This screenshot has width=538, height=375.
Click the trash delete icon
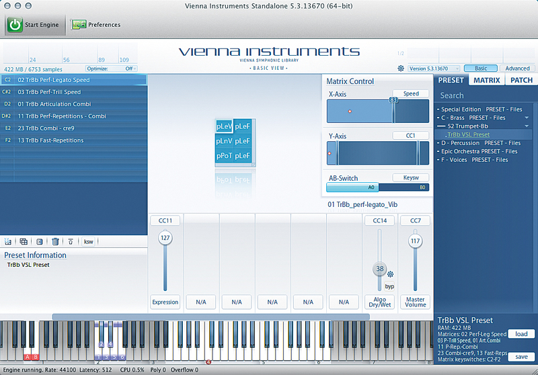[55, 242]
